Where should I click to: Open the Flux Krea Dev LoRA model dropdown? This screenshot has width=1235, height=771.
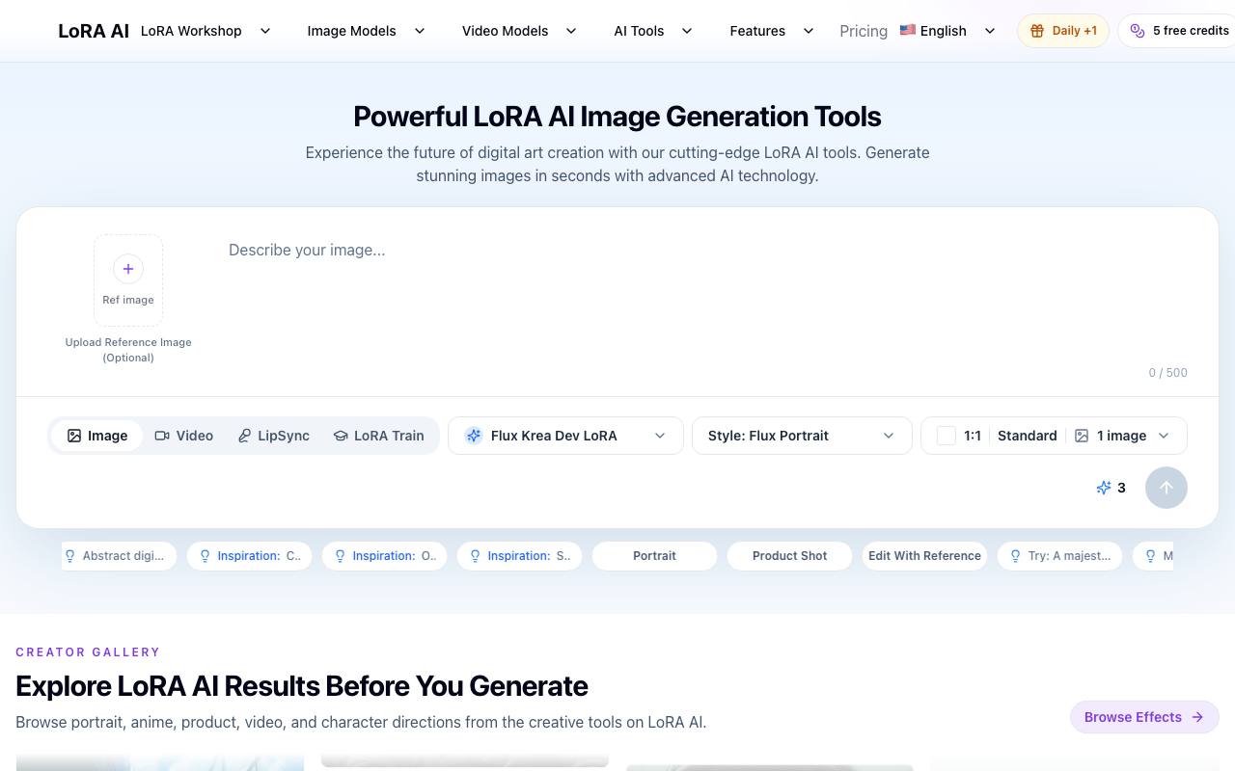(565, 436)
